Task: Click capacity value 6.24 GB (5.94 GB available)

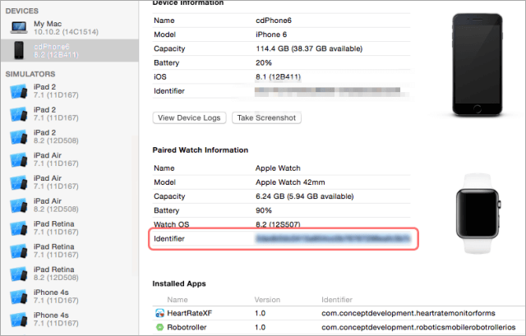Action: 305,196
